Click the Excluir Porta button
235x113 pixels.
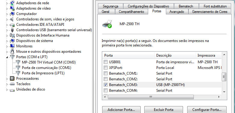tap(163, 110)
